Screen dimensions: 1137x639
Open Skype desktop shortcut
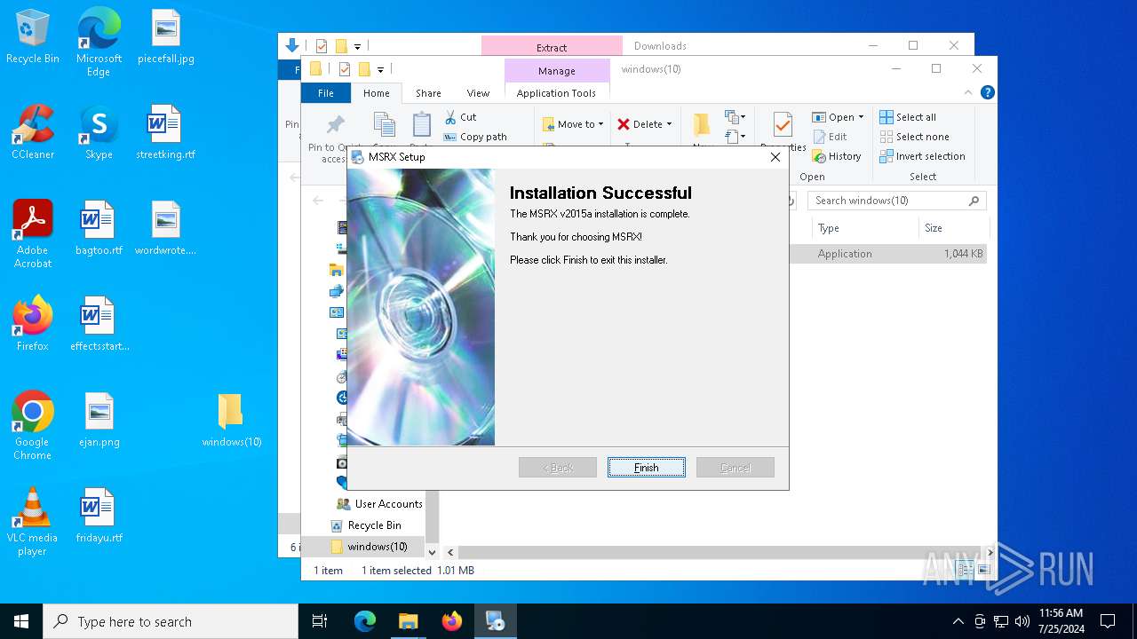[x=99, y=133]
